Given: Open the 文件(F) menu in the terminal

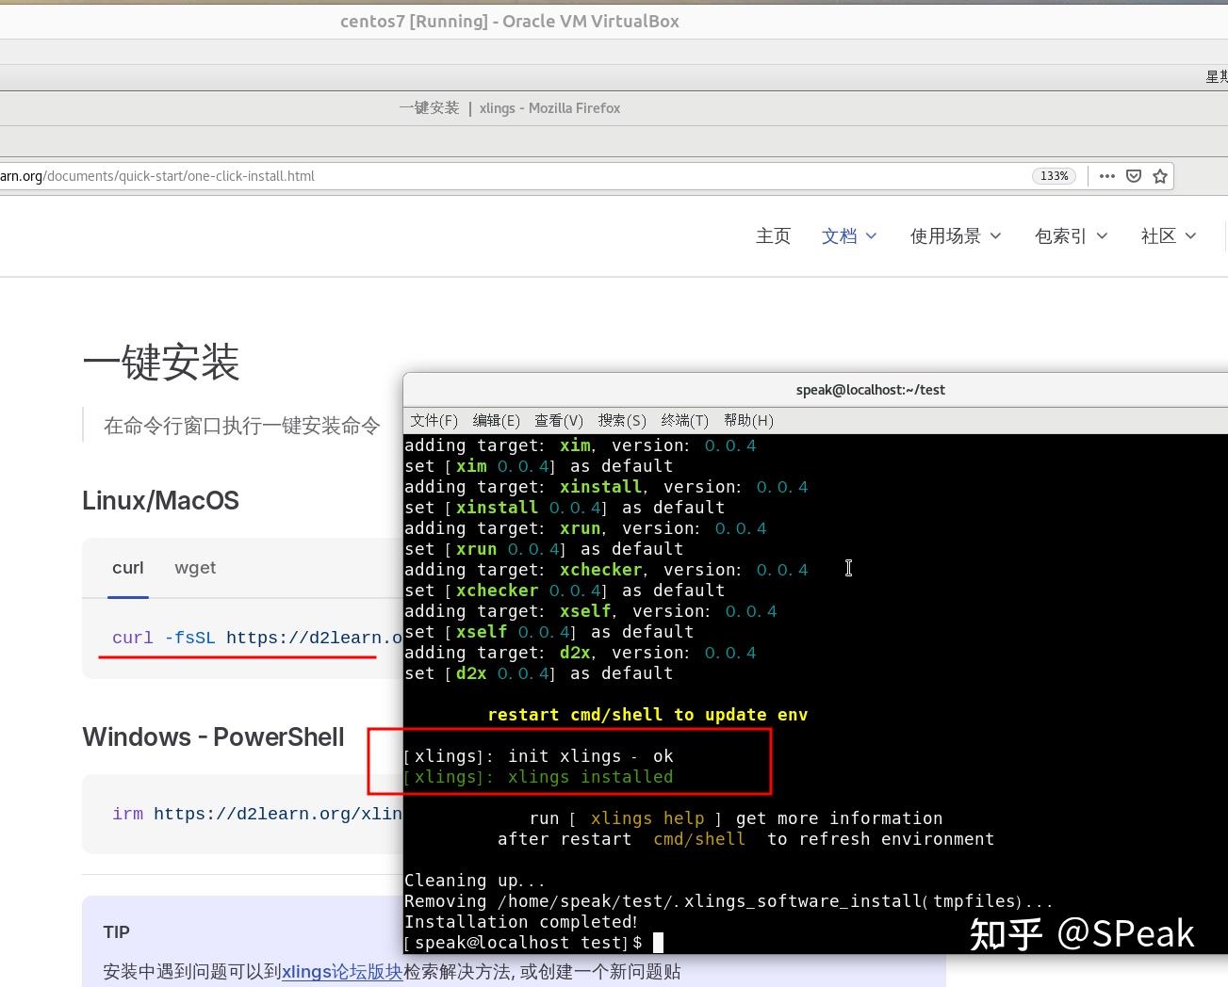Looking at the screenshot, I should pyautogui.click(x=434, y=420).
